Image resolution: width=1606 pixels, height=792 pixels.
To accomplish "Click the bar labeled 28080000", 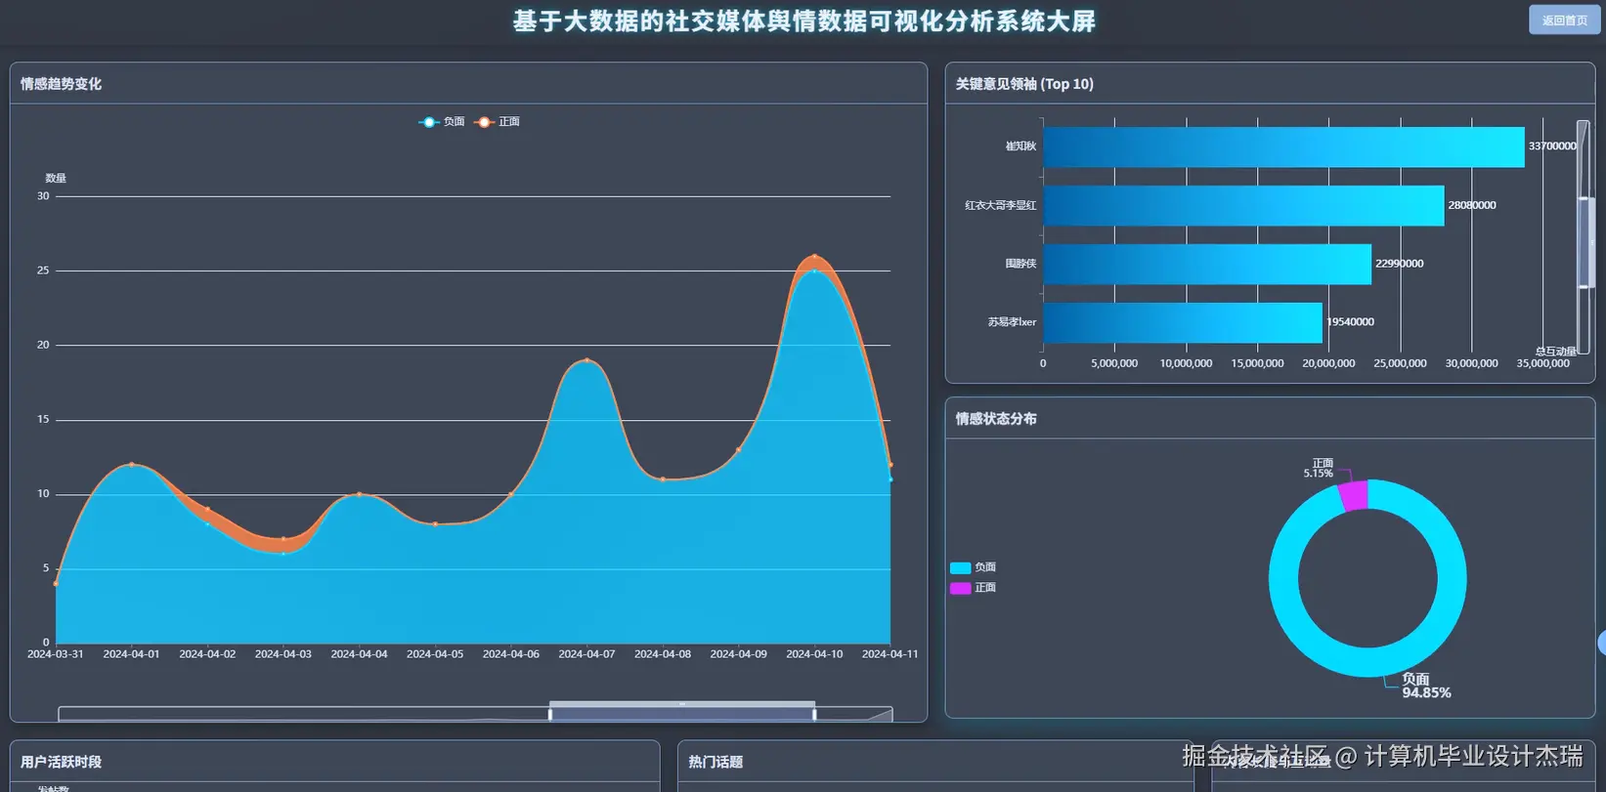I will (1243, 205).
